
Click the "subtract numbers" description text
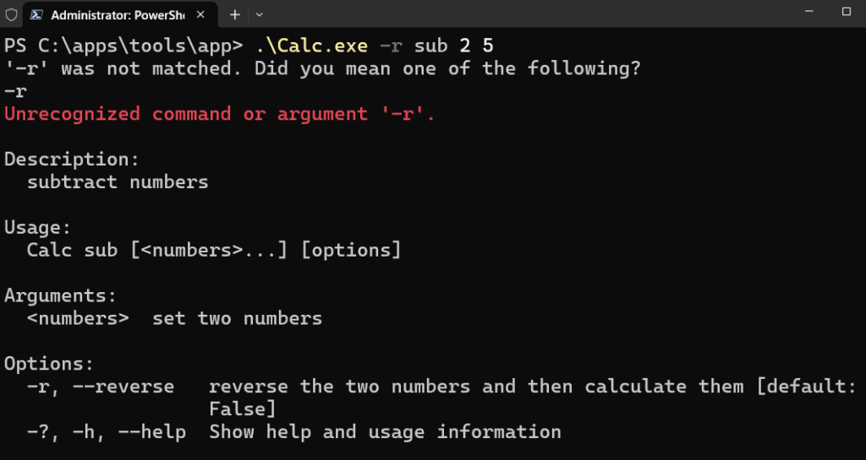pos(118,181)
